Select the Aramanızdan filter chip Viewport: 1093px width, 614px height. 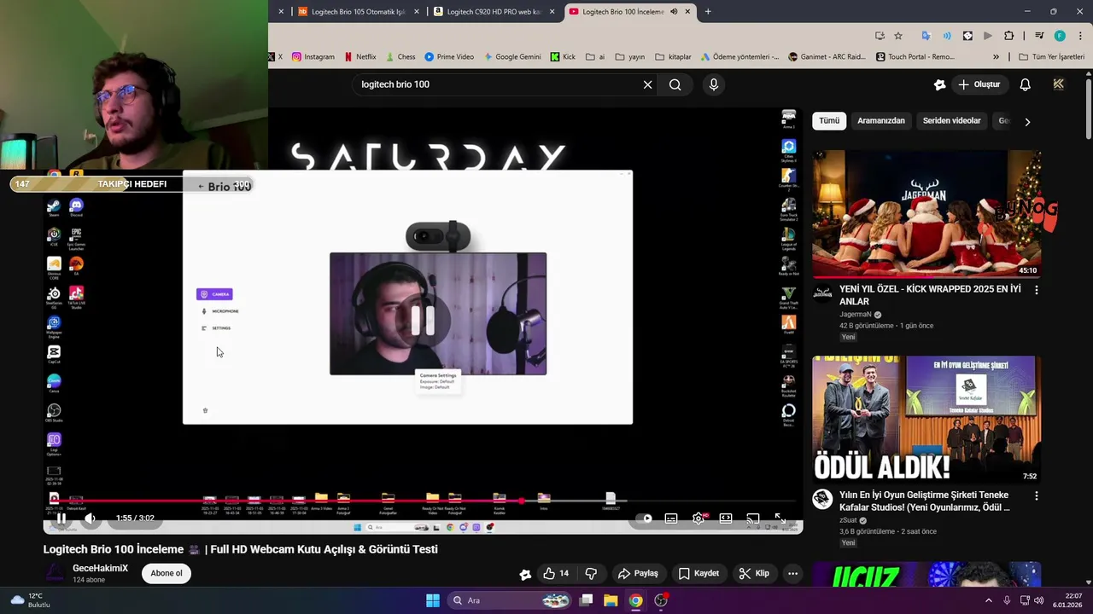tap(881, 121)
